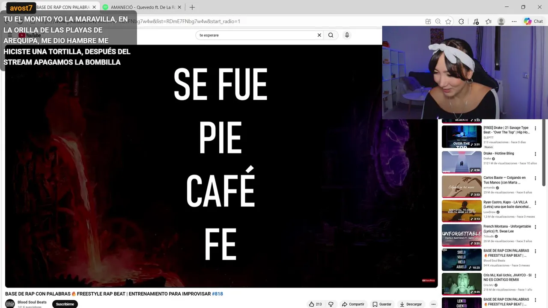
Task: Open FREE Drake 21 Savage Type Beat title
Action: 506,130
